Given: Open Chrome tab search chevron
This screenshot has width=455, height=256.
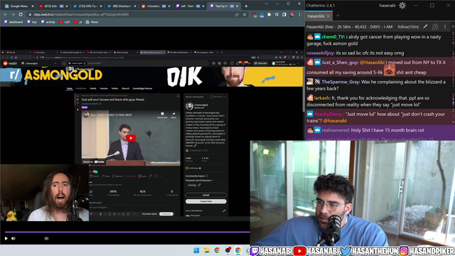Looking at the screenshot, I should 267,4.
